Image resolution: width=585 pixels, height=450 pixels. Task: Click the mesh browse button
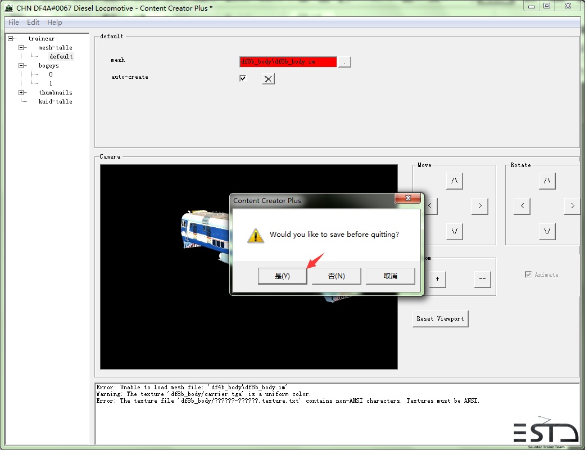click(x=344, y=62)
